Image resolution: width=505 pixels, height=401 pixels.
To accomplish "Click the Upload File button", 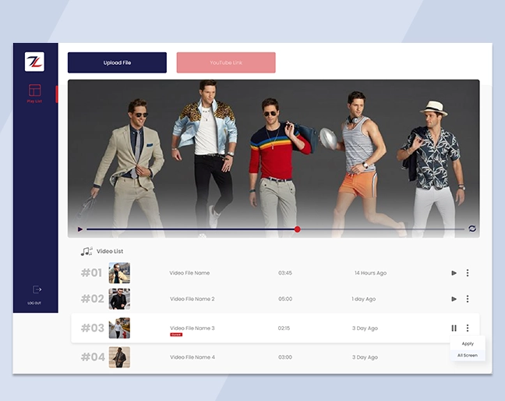I will click(117, 62).
